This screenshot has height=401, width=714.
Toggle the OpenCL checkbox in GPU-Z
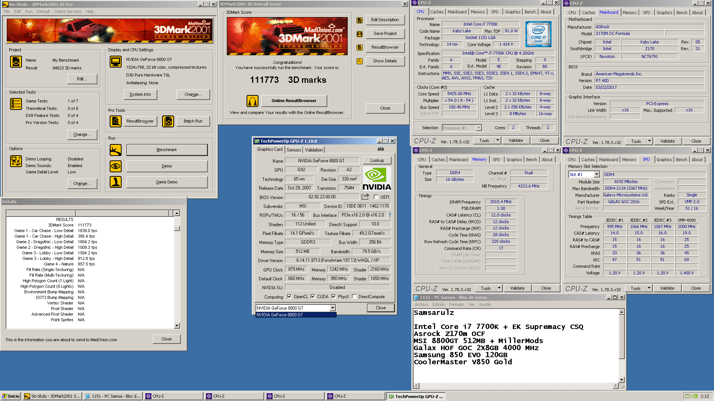[x=289, y=297]
